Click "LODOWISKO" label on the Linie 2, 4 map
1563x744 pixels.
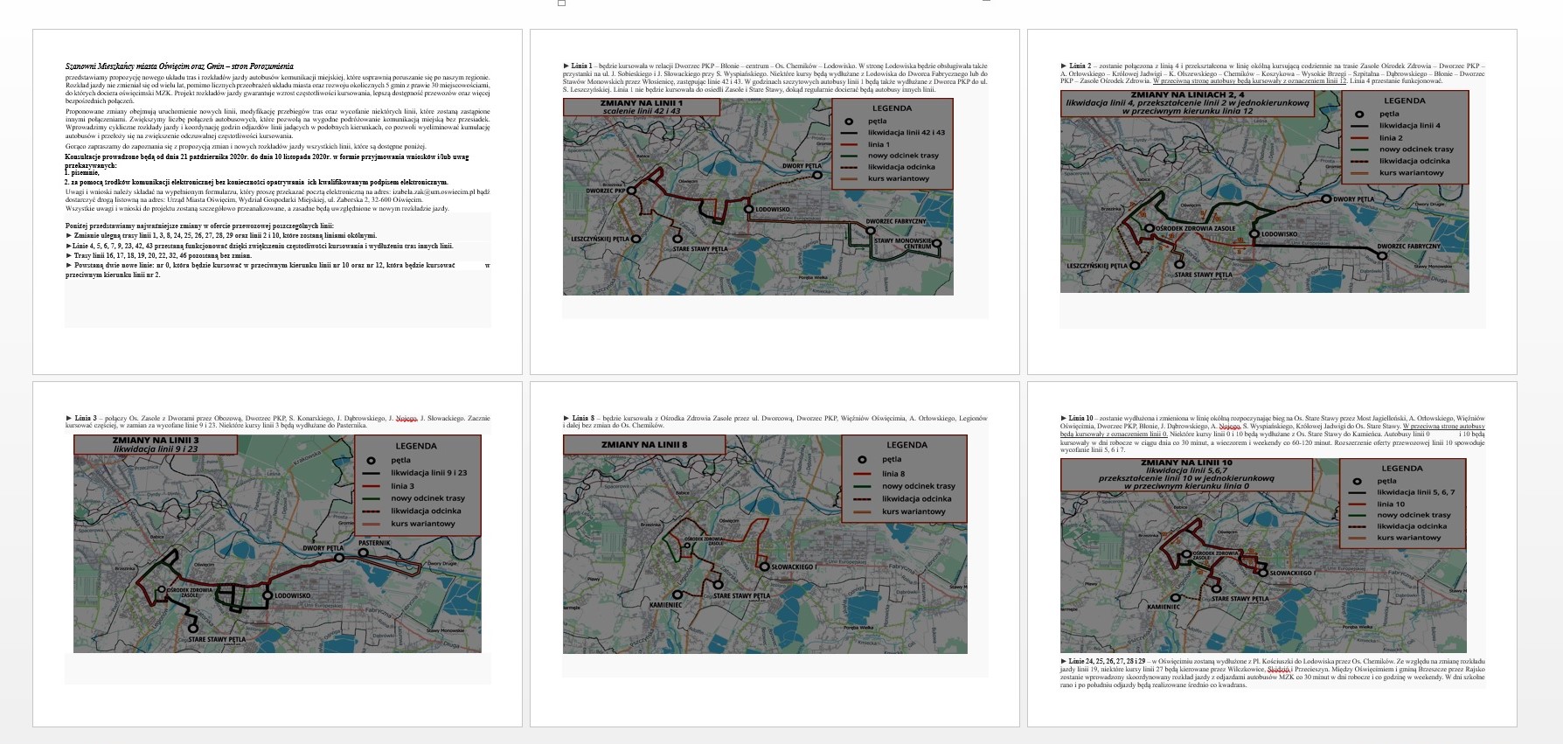1279,234
